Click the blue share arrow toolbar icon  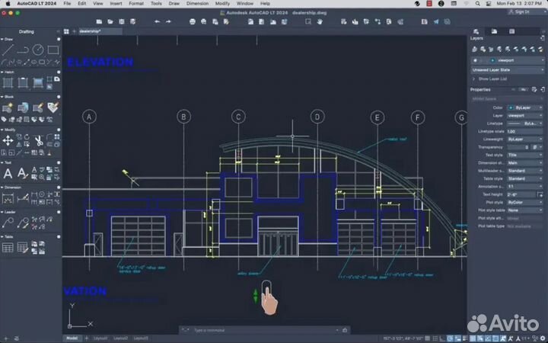[x=436, y=21]
